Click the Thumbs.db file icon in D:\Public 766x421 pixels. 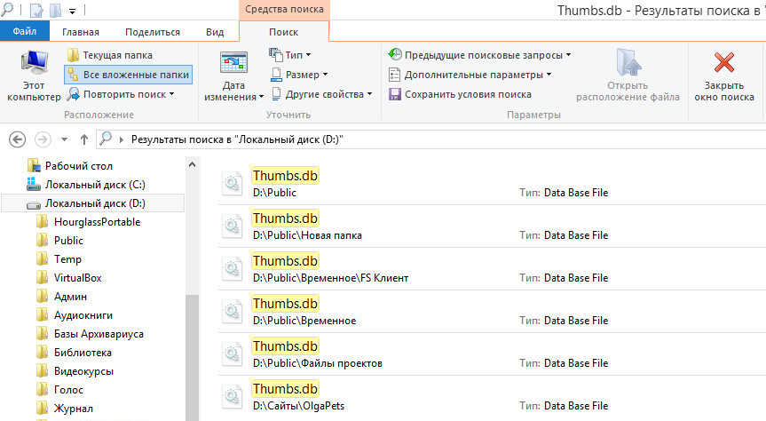(x=232, y=184)
